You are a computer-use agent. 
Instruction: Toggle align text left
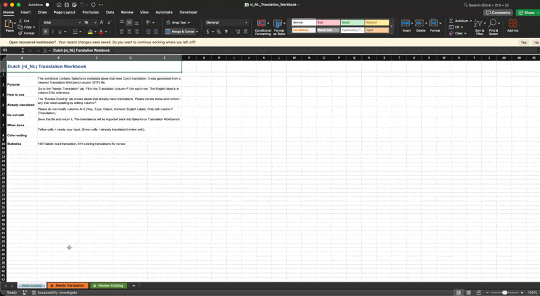122,32
